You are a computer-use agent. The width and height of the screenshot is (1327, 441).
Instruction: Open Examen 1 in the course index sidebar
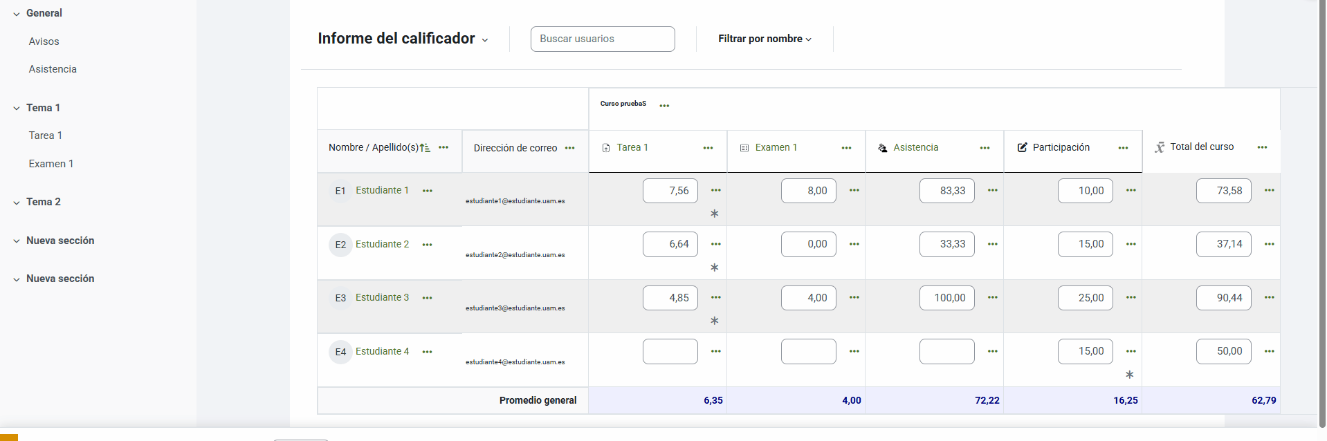point(51,164)
